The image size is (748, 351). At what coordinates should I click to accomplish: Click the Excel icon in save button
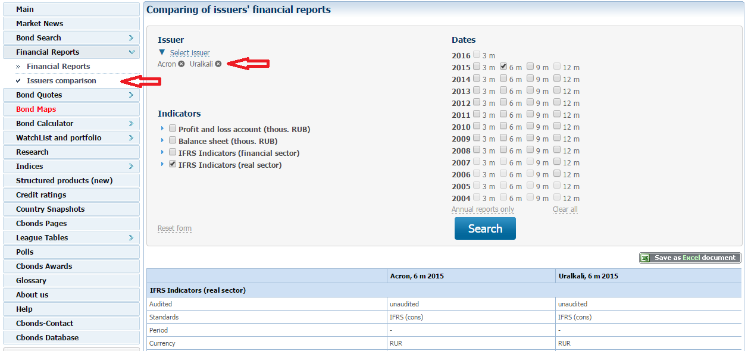[x=646, y=258]
